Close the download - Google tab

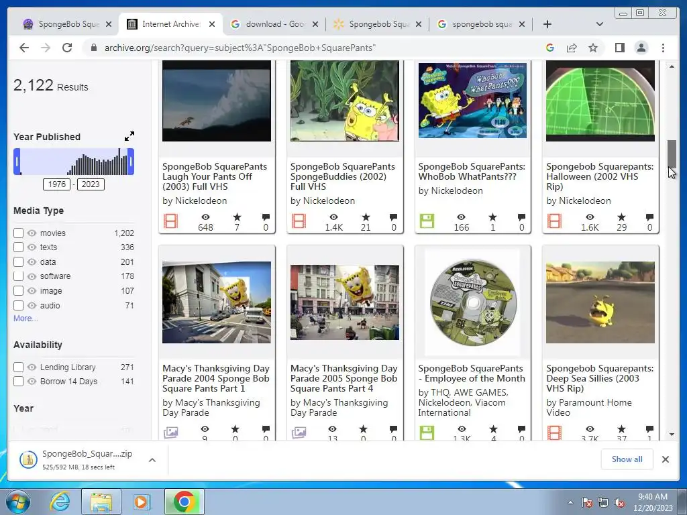(315, 24)
